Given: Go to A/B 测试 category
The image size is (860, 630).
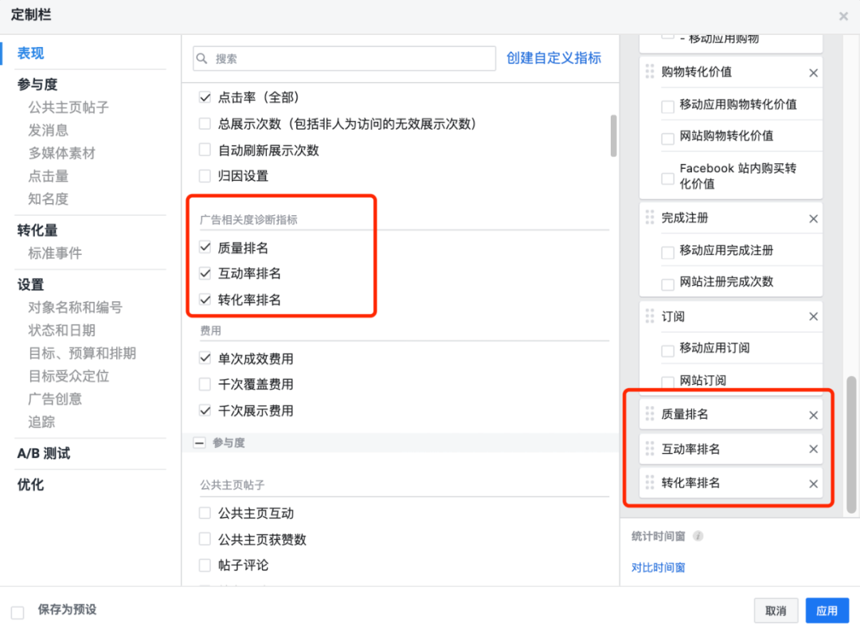Looking at the screenshot, I should point(44,453).
